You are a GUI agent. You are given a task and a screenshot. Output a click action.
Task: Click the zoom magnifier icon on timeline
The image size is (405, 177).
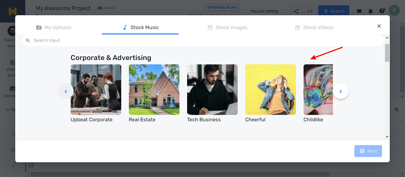point(397,110)
